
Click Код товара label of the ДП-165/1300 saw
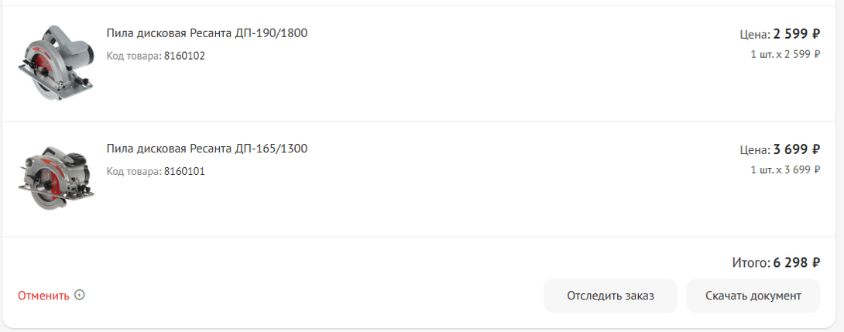134,171
